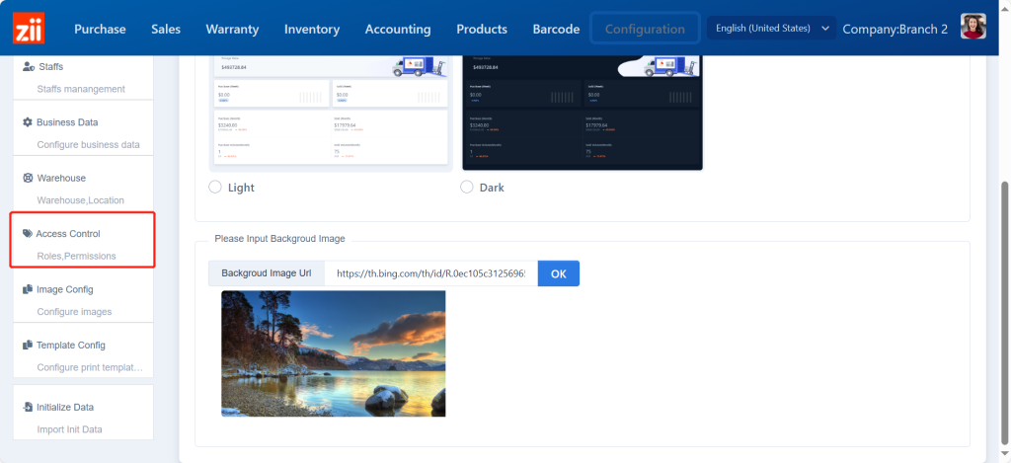Open the English (United States) language dropdown
Viewport: 1011px width, 463px height.
coord(771,29)
